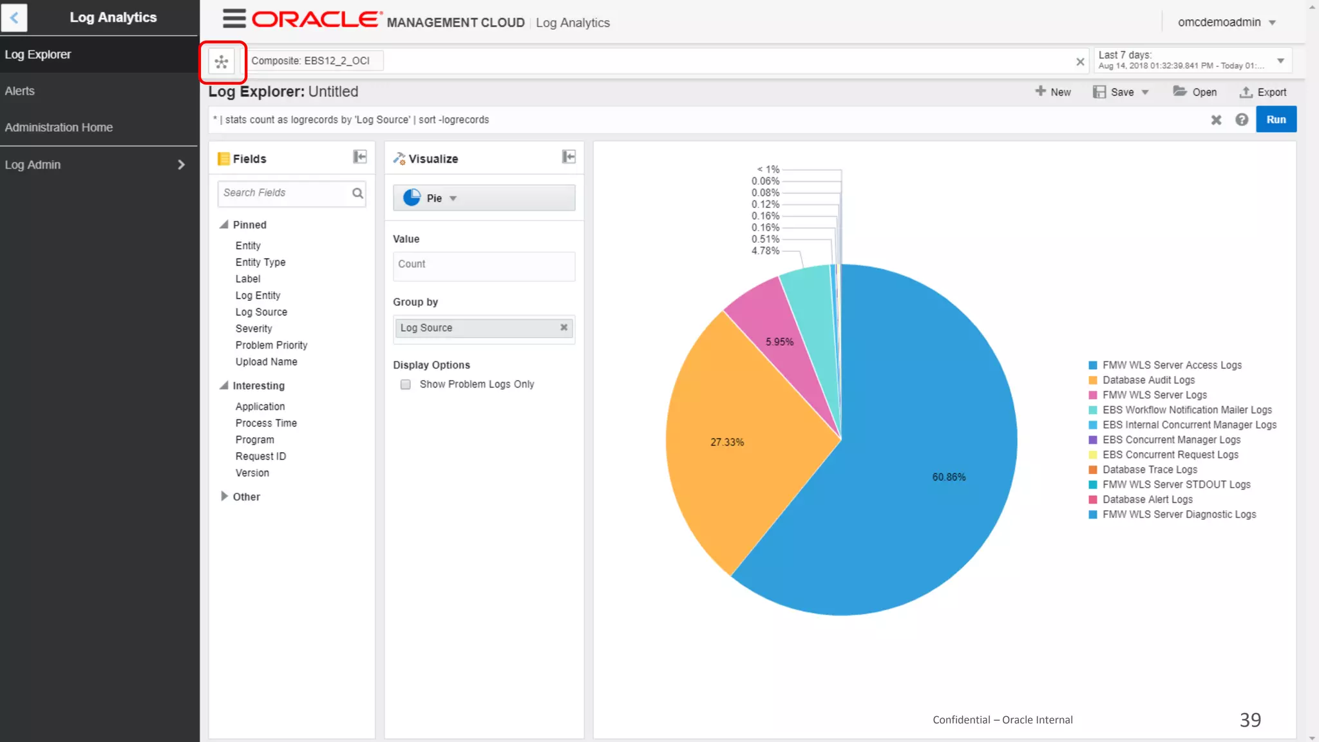Select the Application field
The width and height of the screenshot is (1319, 742).
(260, 406)
